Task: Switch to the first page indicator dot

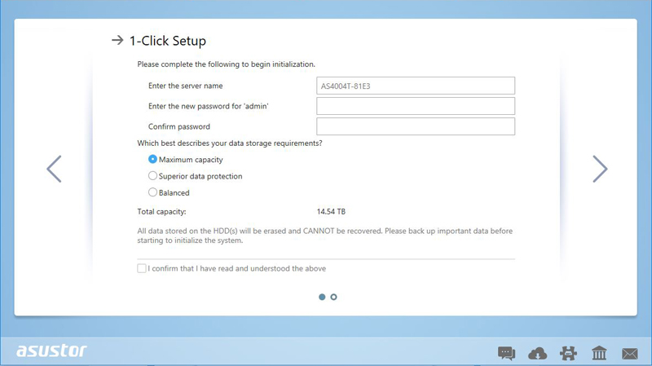Action: (x=322, y=297)
